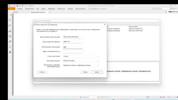Switch to the Начать document tab
Screen dimensions: 178x100
16,12
